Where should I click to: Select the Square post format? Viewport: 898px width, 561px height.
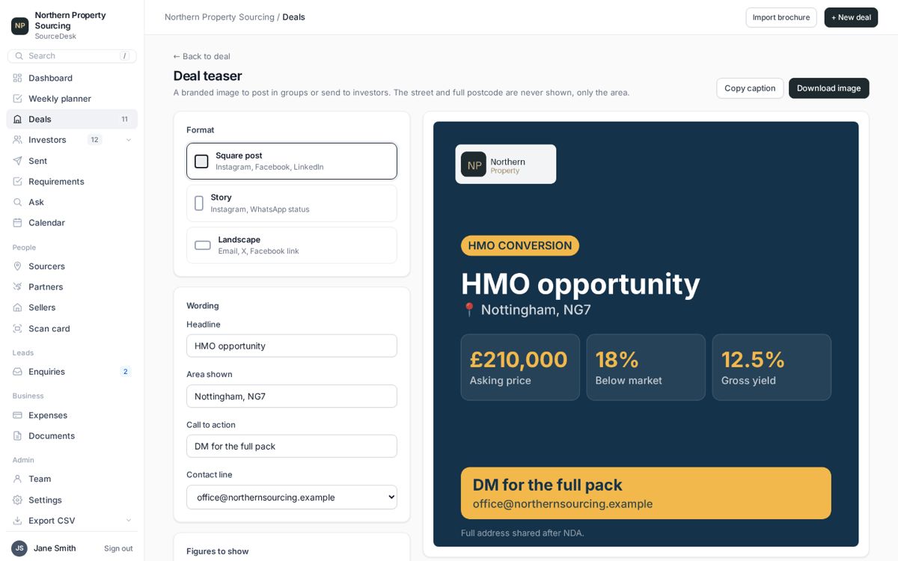(292, 161)
